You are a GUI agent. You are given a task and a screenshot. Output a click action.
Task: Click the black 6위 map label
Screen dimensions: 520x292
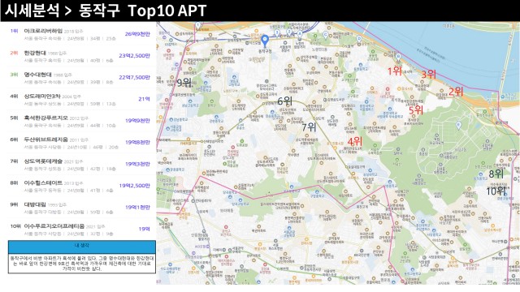point(284,101)
